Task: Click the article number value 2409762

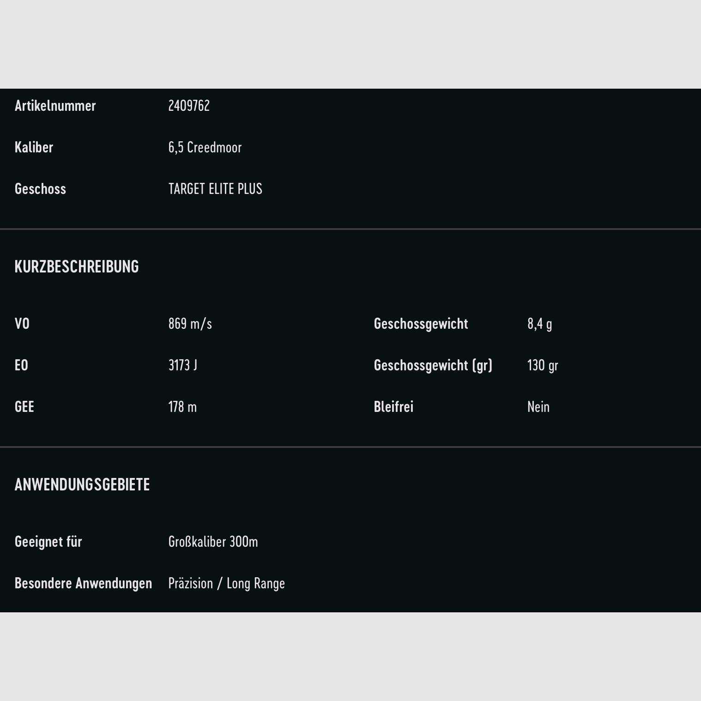Action: pyautogui.click(x=189, y=106)
